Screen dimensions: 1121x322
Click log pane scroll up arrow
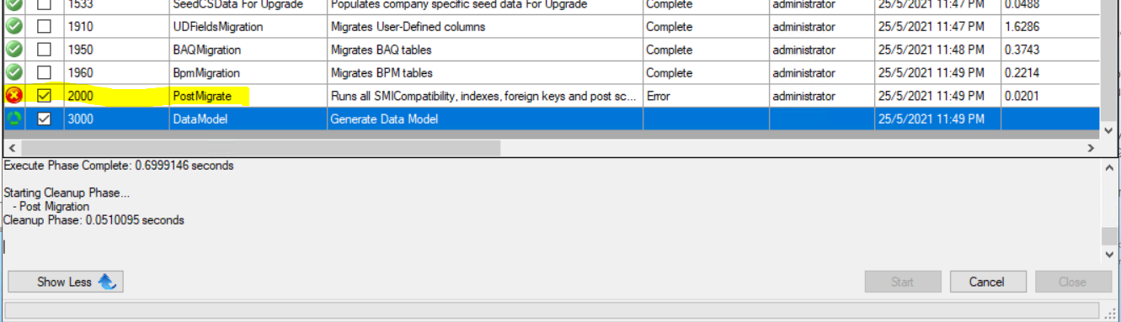(1108, 168)
